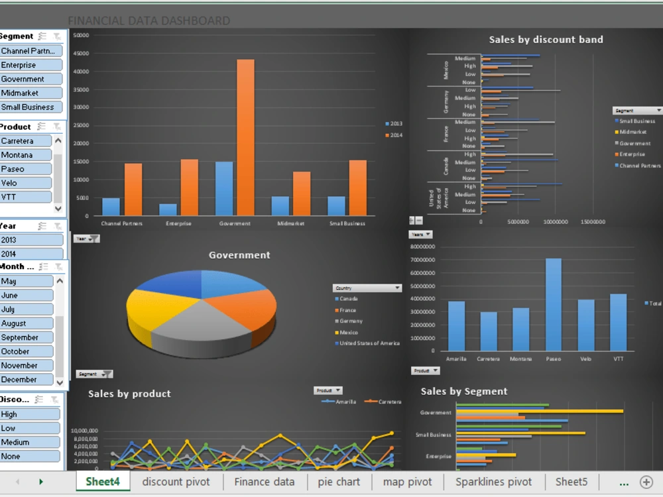Clear the filter on the Month slicer
This screenshot has width=663, height=497.
tap(58, 266)
